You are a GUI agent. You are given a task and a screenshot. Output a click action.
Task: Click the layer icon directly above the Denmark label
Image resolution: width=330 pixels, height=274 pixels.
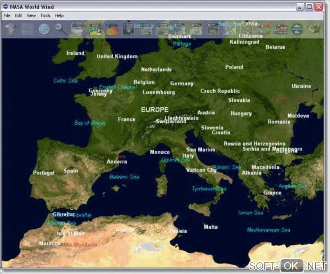pyautogui.click(x=180, y=29)
